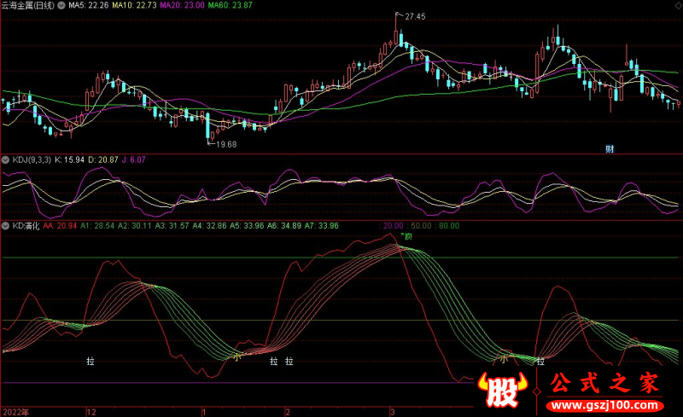Image resolution: width=683 pixels, height=417 pixels.
Task: Click the 27.45 high price marker
Action: [415, 17]
